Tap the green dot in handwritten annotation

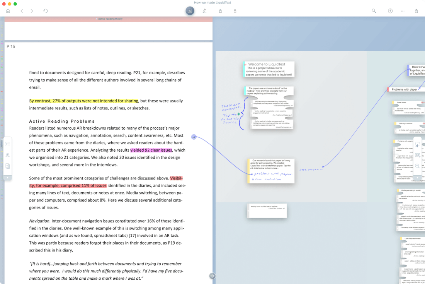coord(238,114)
